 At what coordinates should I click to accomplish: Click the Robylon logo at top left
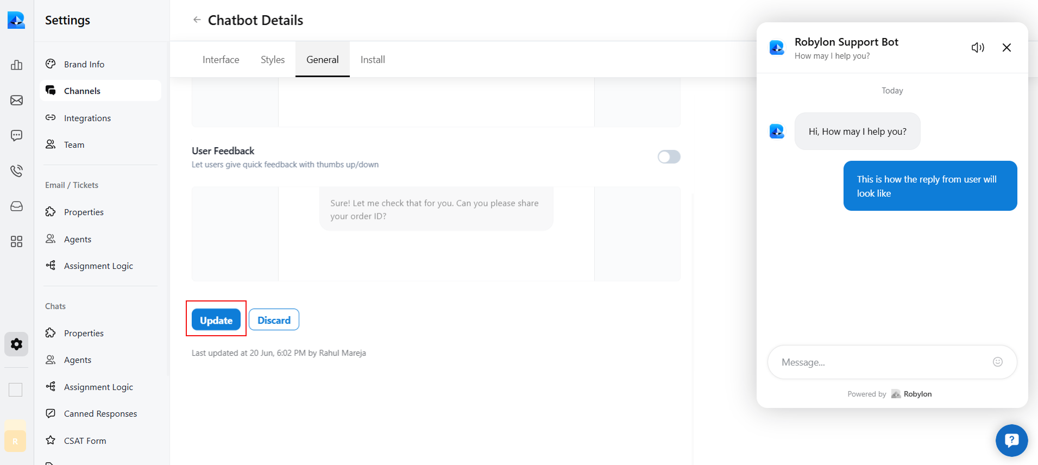tap(16, 20)
